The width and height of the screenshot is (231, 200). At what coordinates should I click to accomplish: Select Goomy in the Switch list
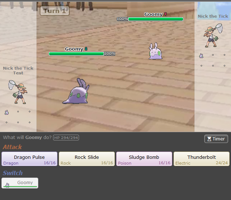click(20, 183)
